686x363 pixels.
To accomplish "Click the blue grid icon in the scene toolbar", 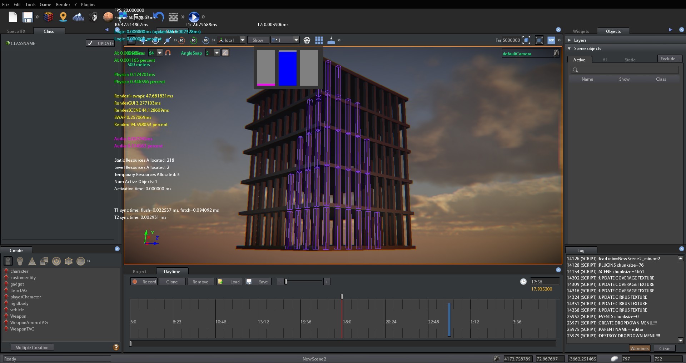I will coord(319,40).
